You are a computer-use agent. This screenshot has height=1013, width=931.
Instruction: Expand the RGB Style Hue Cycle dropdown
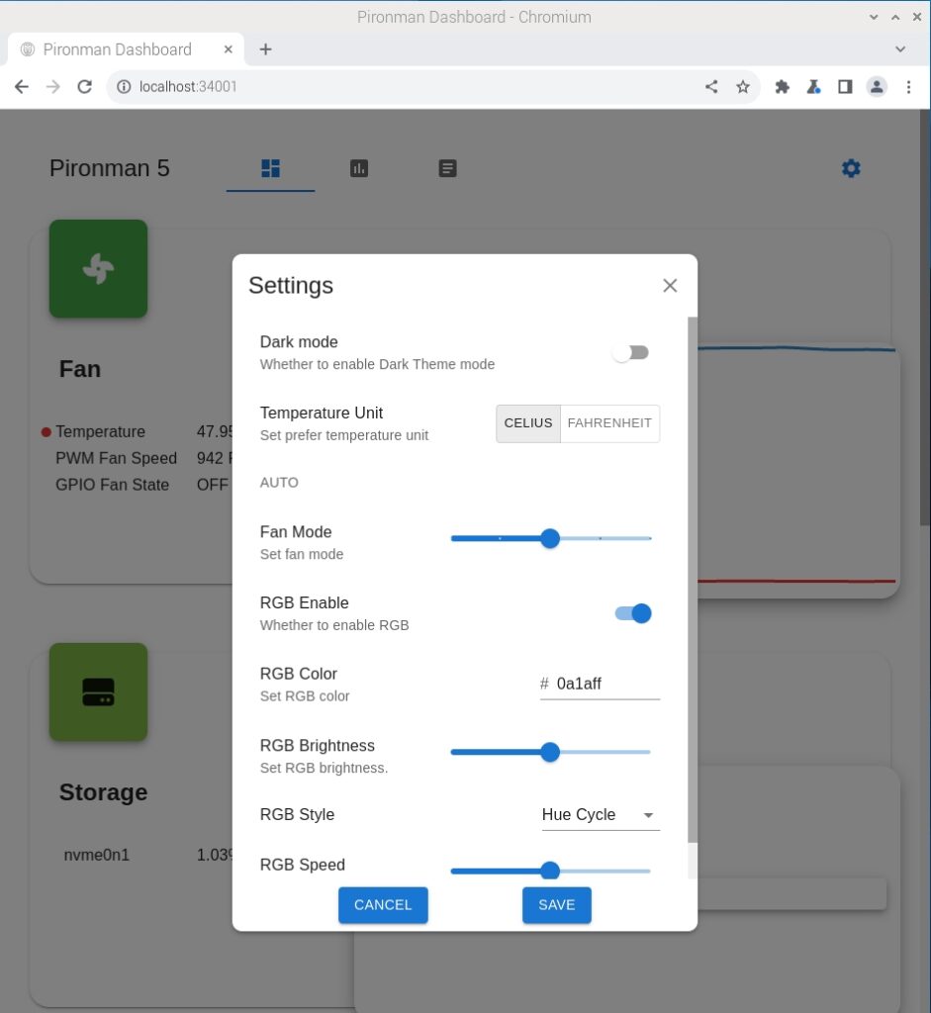(x=600, y=815)
